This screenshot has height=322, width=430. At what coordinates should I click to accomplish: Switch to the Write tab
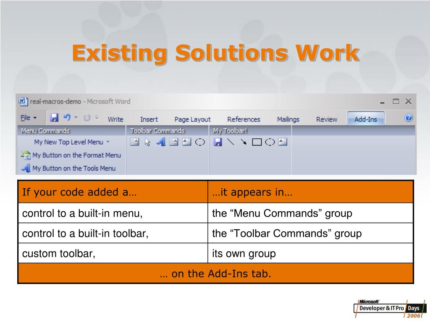pos(115,119)
